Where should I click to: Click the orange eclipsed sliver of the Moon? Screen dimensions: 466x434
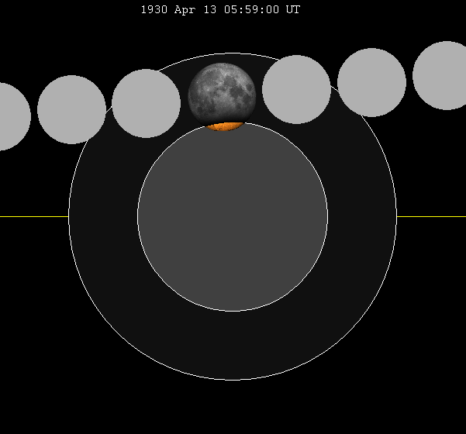[x=225, y=126]
